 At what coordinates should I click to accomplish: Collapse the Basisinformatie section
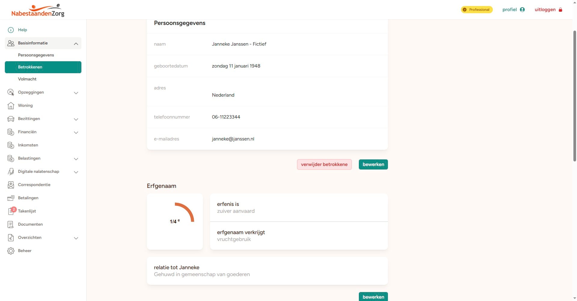[76, 44]
